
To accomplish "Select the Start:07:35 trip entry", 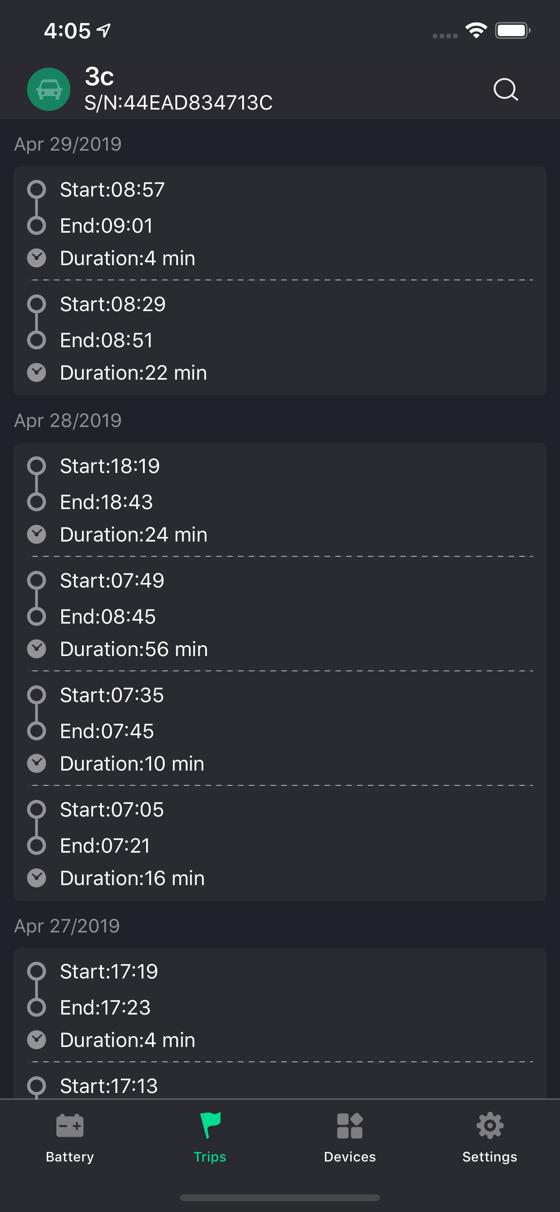I will point(280,729).
